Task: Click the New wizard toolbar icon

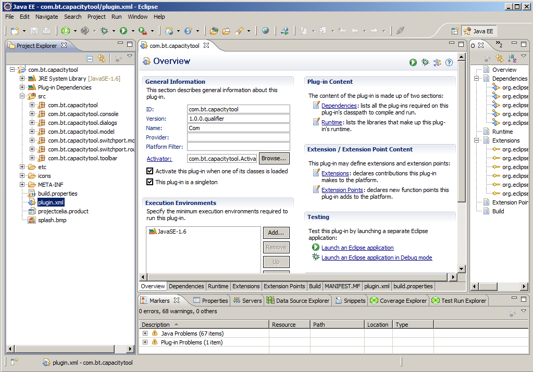Action: point(15,31)
